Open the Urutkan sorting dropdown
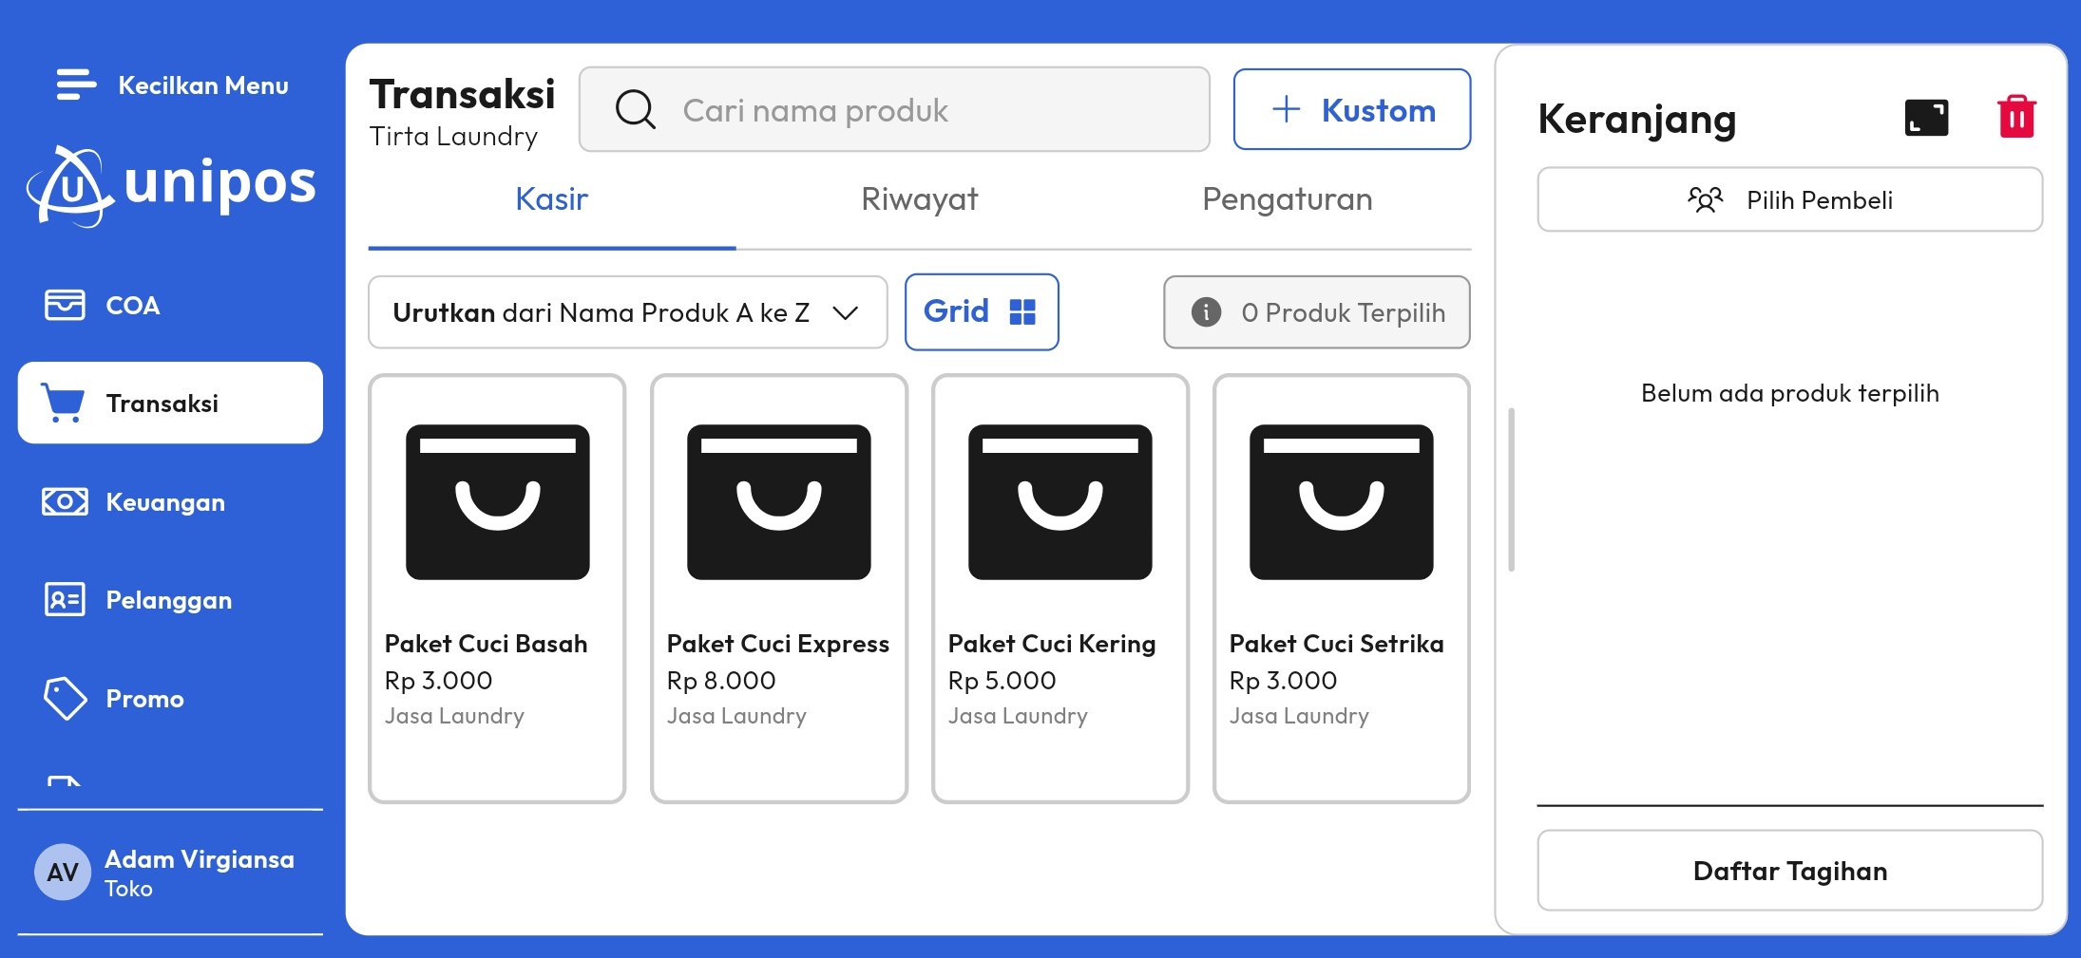The width and height of the screenshot is (2081, 958). pyautogui.click(x=627, y=311)
